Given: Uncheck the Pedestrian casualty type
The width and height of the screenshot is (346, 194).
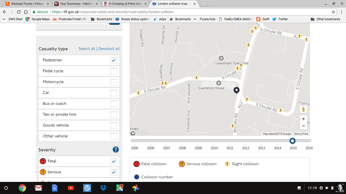Looking at the screenshot, I should (x=114, y=60).
